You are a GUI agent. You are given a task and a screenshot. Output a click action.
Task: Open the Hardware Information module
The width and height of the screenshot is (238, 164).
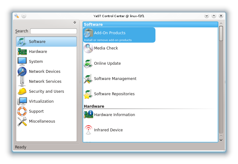tap(114, 115)
